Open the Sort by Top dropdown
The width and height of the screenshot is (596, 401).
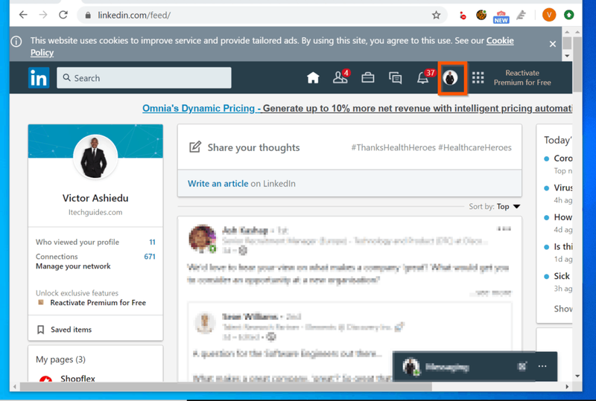pos(508,207)
